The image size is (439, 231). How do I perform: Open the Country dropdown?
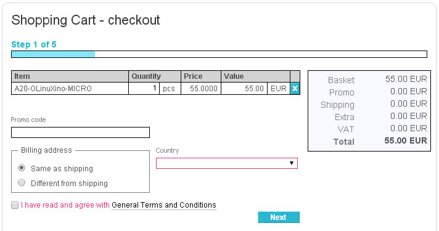pos(226,163)
